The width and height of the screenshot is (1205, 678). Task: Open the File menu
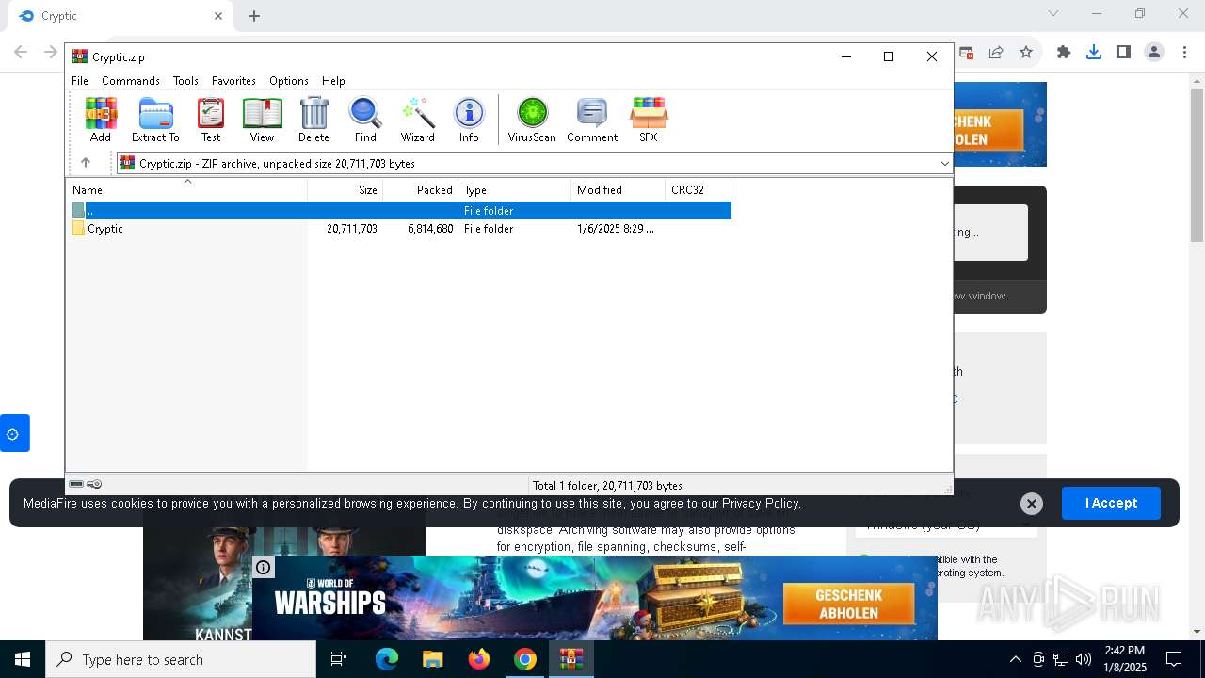80,81
